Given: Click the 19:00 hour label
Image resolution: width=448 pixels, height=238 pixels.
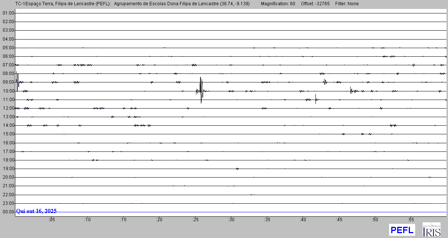Looking at the screenshot, I should click(8, 169).
